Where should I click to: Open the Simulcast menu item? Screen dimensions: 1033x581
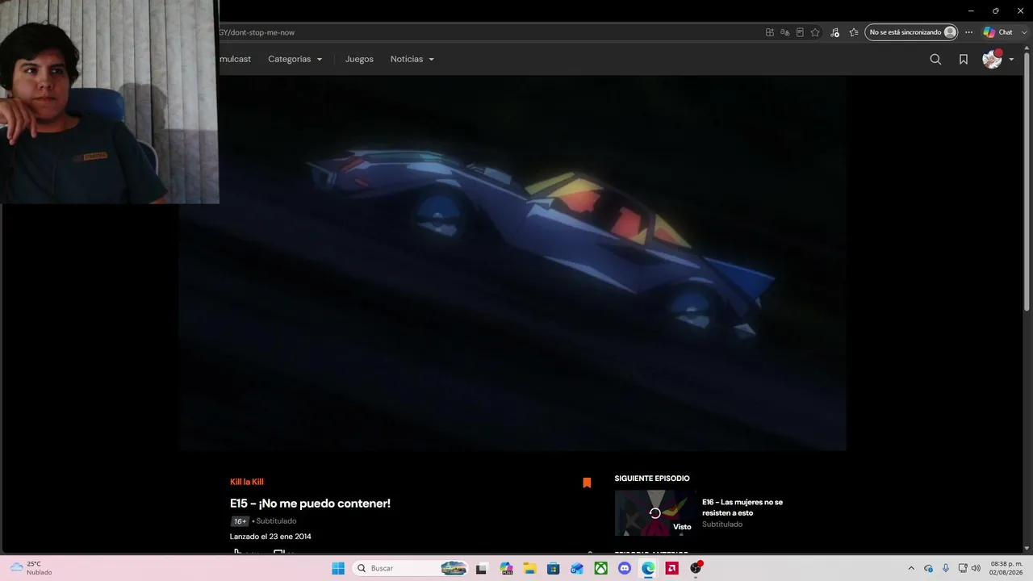[x=236, y=59]
